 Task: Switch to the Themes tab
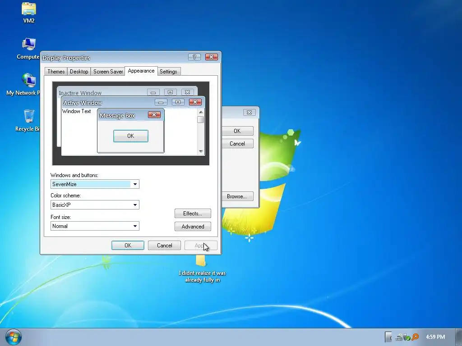click(56, 72)
